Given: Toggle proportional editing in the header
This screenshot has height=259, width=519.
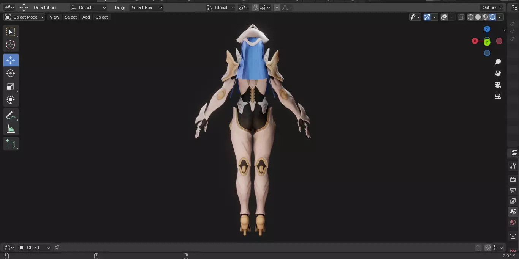Looking at the screenshot, I should coord(277,8).
